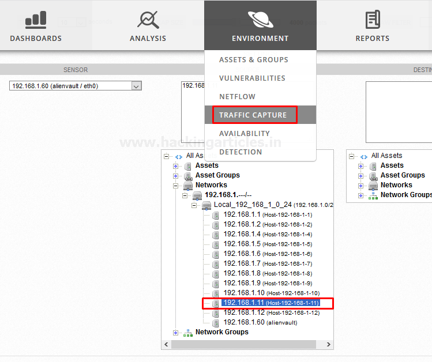Image resolution: width=432 pixels, height=362 pixels.
Task: Click the Networks icon in right tree
Action: tap(373, 185)
